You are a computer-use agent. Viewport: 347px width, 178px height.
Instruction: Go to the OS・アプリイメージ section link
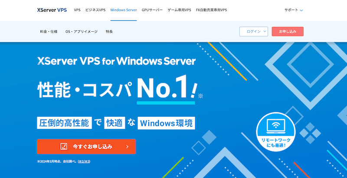(82, 31)
